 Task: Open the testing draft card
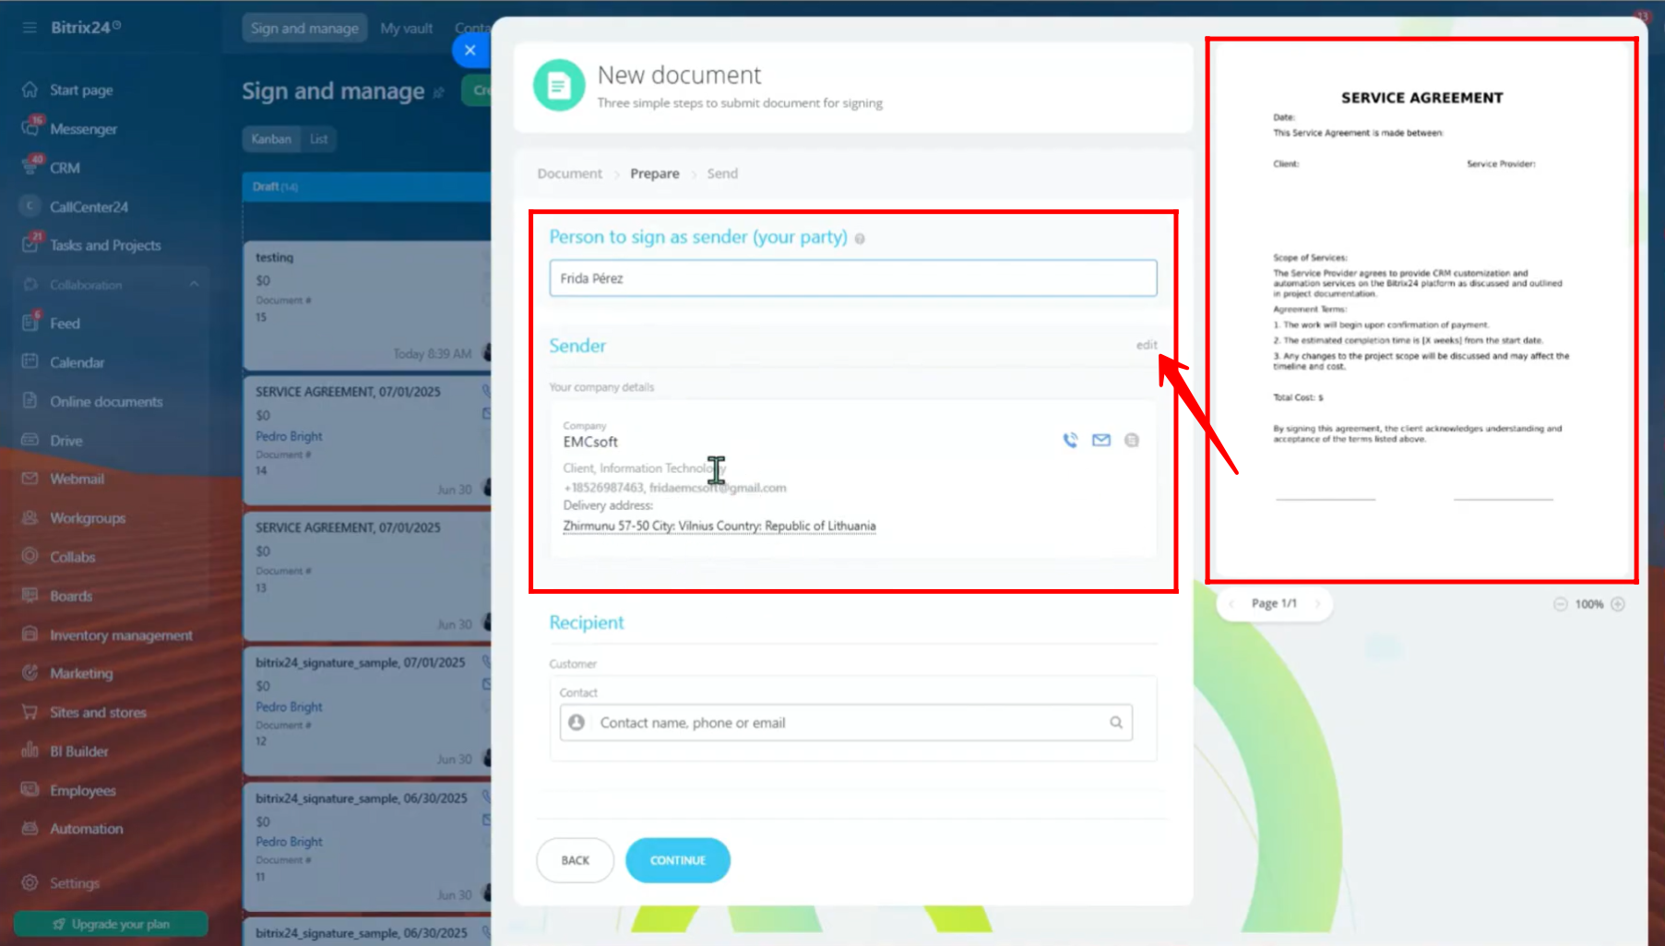coord(367,305)
